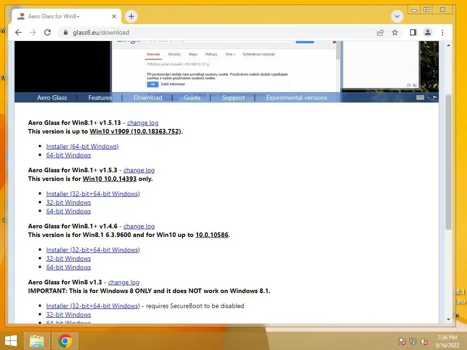Download 64-bit Windows under v1.5.3
Viewport: 467px width, 350px height.
pos(68,211)
